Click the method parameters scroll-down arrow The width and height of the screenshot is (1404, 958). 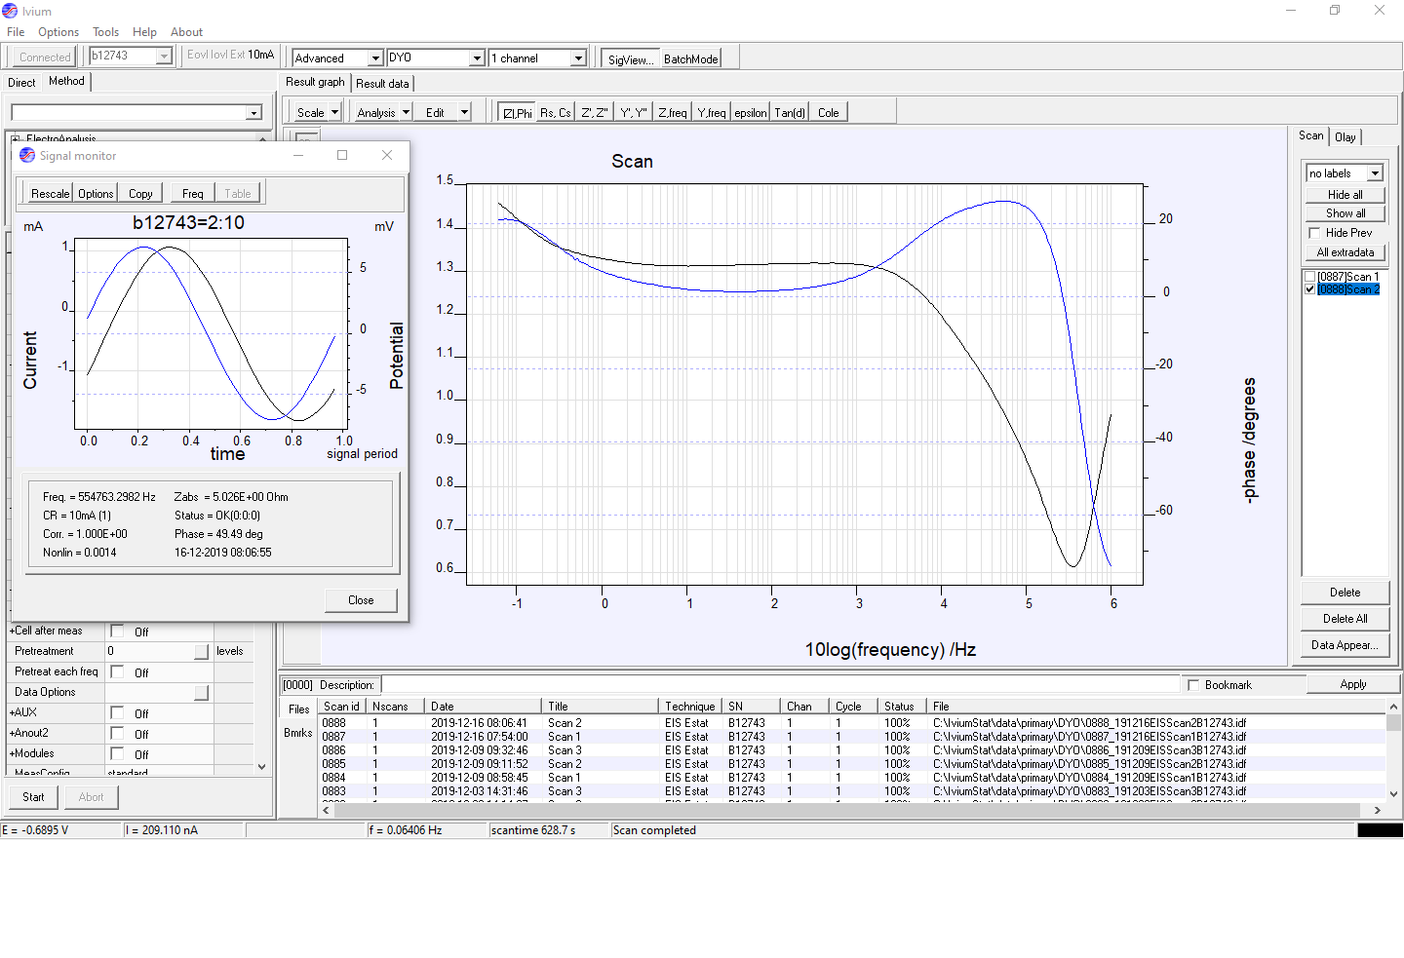pyautogui.click(x=262, y=767)
